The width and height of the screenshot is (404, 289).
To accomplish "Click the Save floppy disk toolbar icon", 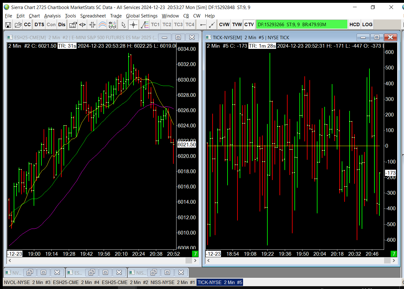I will pos(8,25).
